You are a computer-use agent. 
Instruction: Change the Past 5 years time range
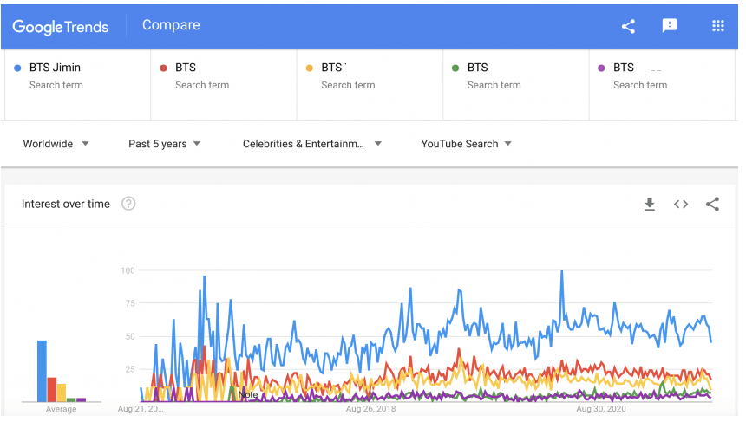[164, 144]
